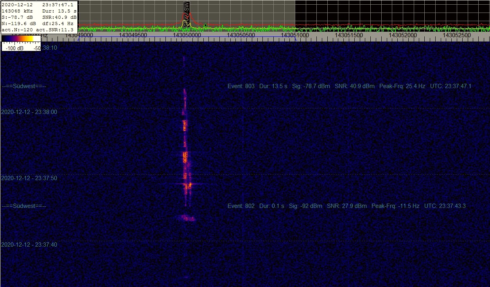Click the N:-119.6 dB readout in info box
Viewport: 490px width, 287px height.
(18, 23)
